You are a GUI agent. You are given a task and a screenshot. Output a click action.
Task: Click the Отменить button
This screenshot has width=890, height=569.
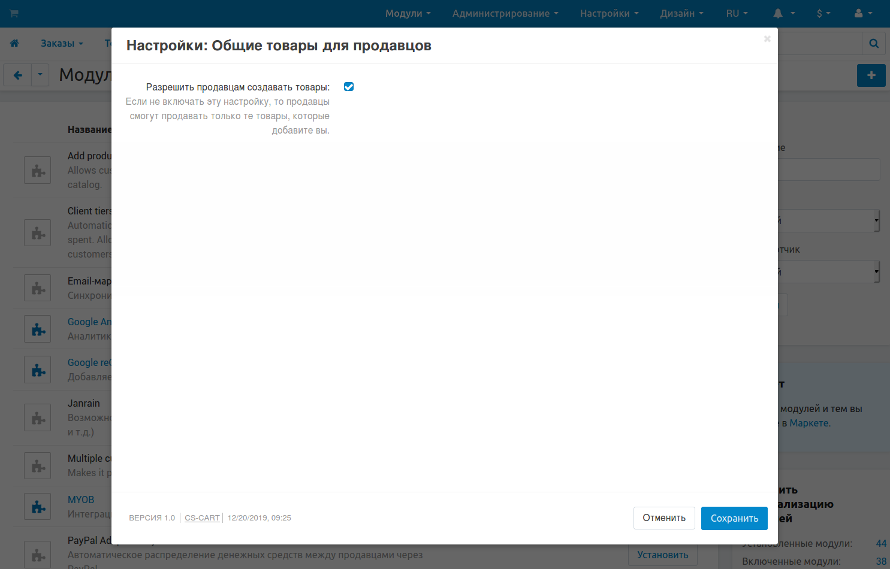(664, 518)
